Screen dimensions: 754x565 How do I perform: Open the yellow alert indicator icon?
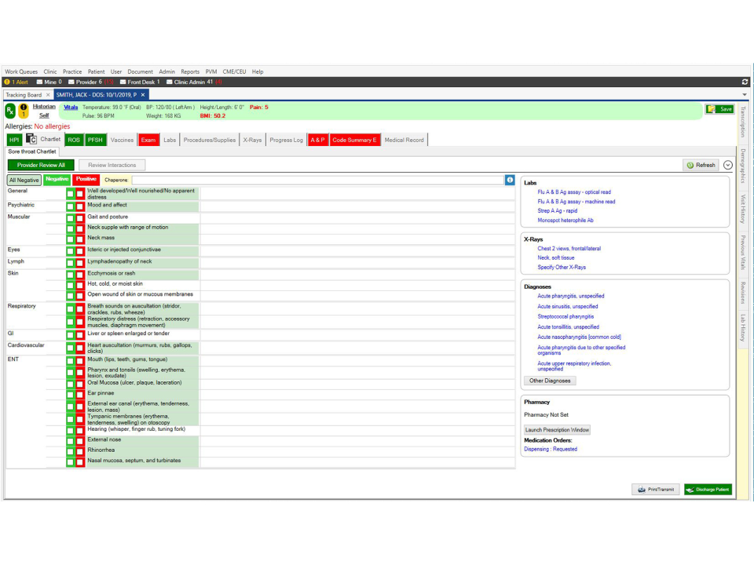pyautogui.click(x=24, y=110)
